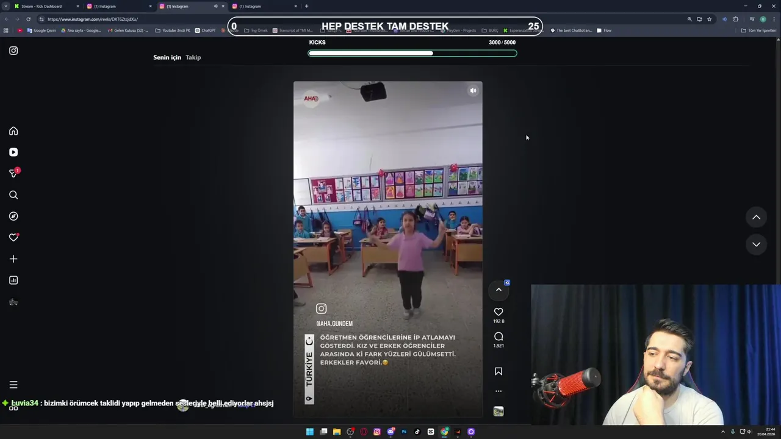Like the reel with the heart icon
Viewport: 781px width, 439px height.
498,312
